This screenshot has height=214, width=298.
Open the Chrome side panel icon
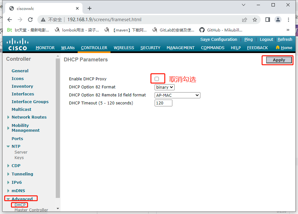click(267, 19)
